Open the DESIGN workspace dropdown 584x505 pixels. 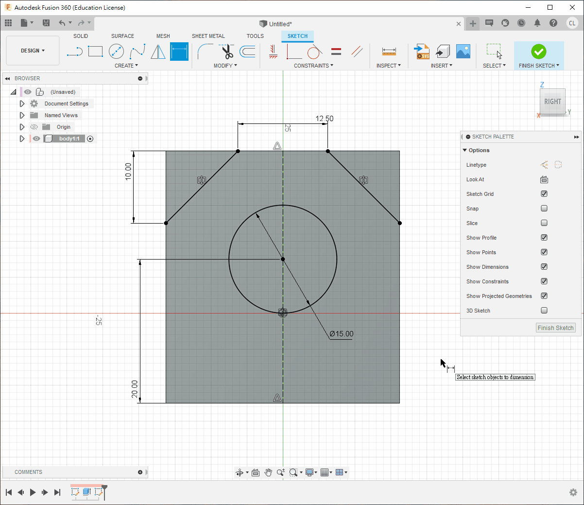[x=33, y=51]
